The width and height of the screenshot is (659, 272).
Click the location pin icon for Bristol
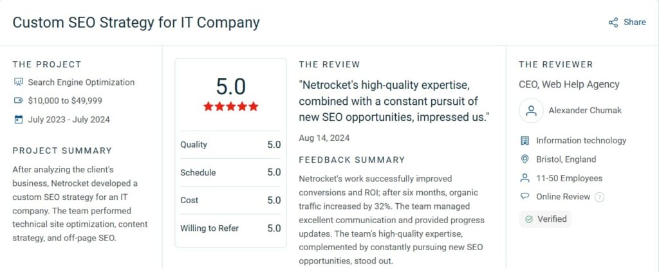(x=524, y=159)
